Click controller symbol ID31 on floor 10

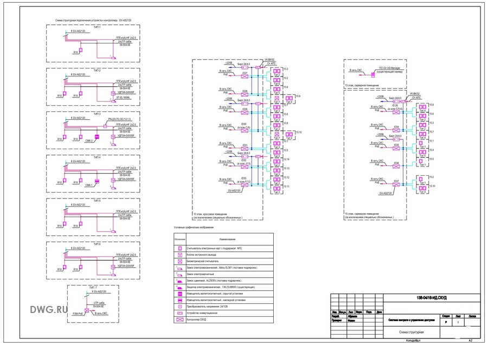(245, 149)
